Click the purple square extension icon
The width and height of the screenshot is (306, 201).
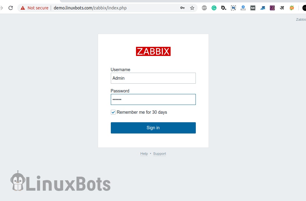pyautogui.click(x=272, y=8)
